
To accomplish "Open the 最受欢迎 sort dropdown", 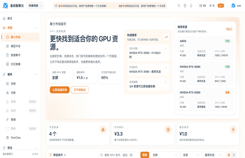I will point(213,155).
